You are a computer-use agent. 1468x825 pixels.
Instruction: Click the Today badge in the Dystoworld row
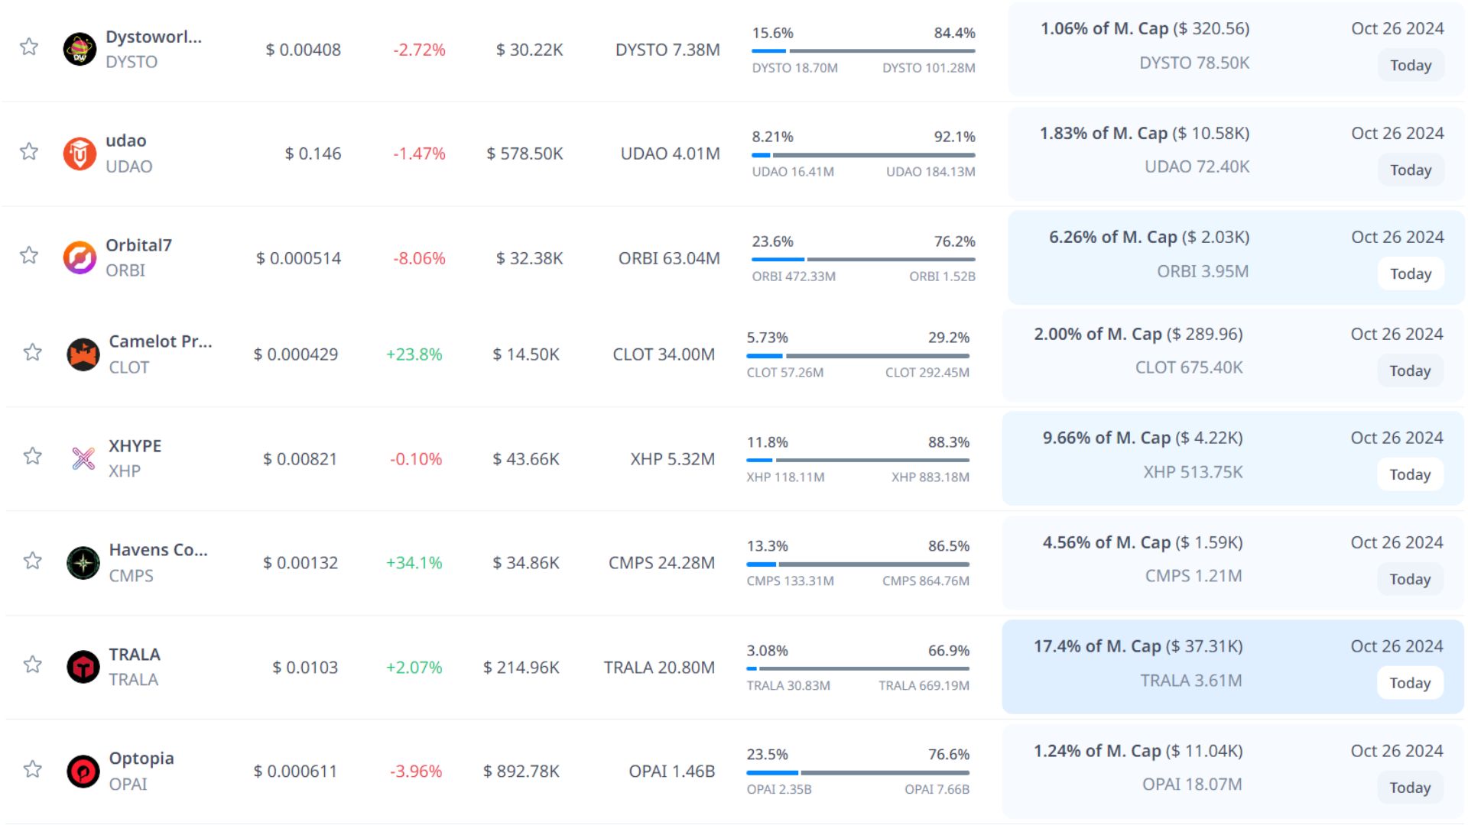1411,65
